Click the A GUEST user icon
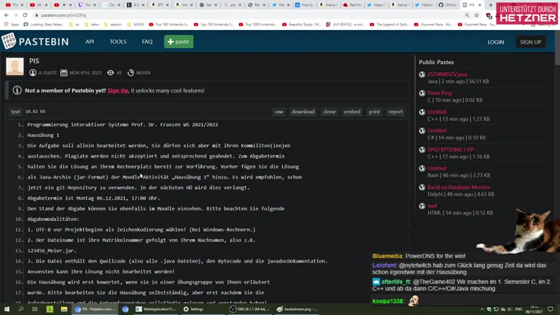The height and width of the screenshot is (315, 560). pyautogui.click(x=33, y=72)
